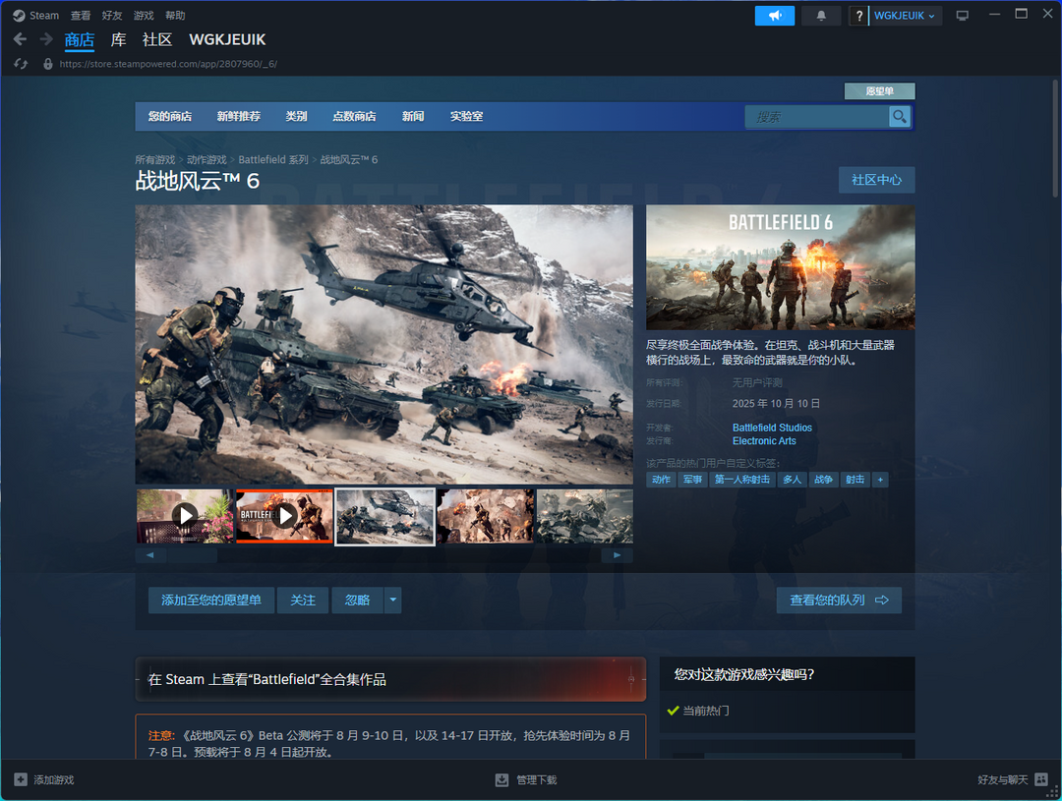Reload the page with refresh icon
Viewport: 1062px width, 801px height.
click(x=21, y=64)
